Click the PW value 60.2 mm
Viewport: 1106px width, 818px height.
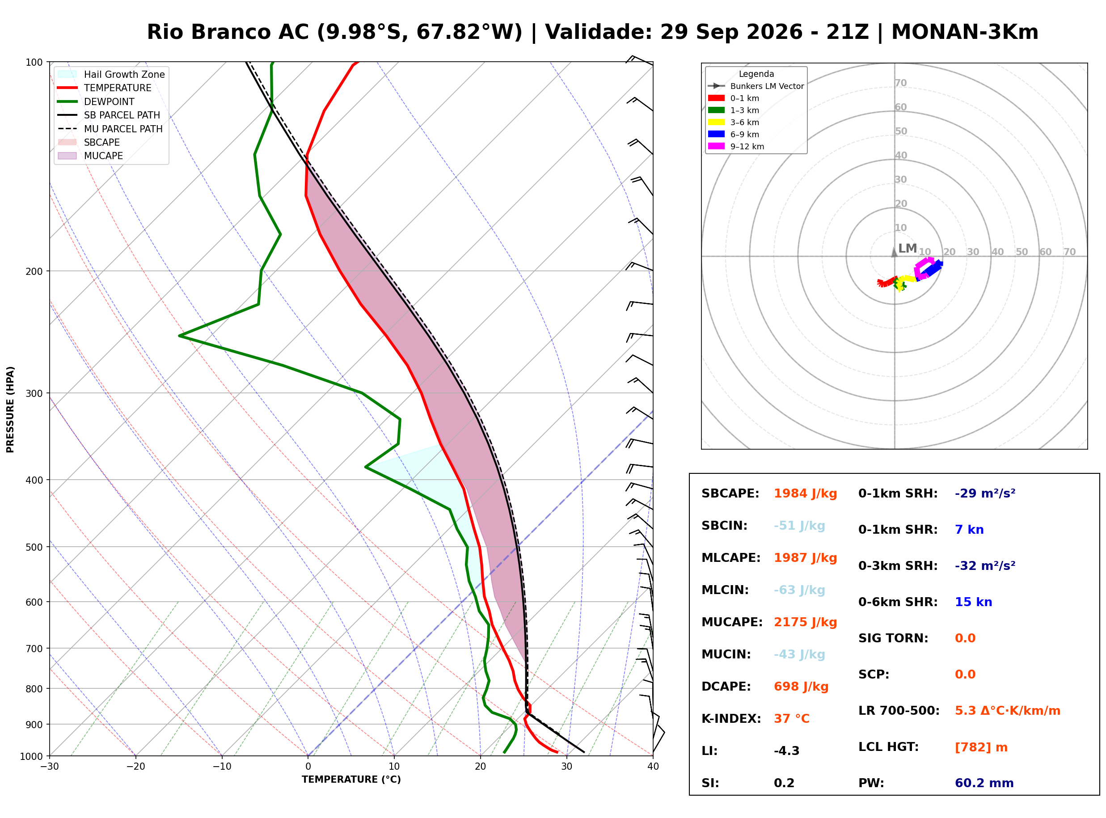984,783
